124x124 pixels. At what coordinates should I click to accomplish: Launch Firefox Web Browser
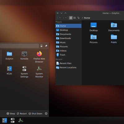39,57
